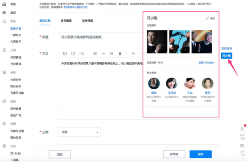Open 内容分析 in the sidebar

pyautogui.click(x=16, y=80)
